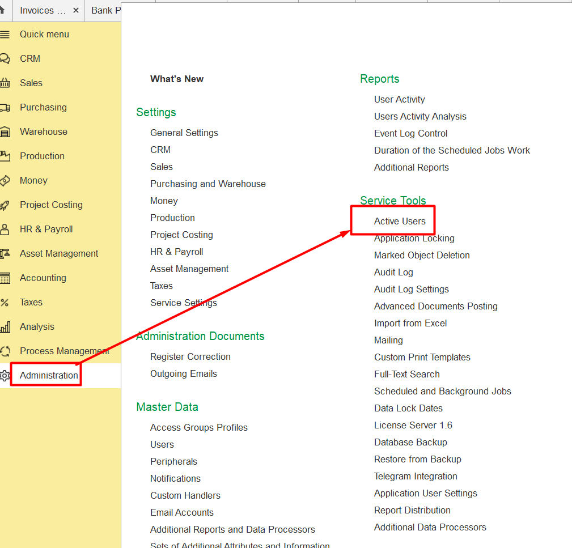Viewport: 572px width, 548px height.
Task: Click the Analysis bar chart icon
Action: coord(5,326)
